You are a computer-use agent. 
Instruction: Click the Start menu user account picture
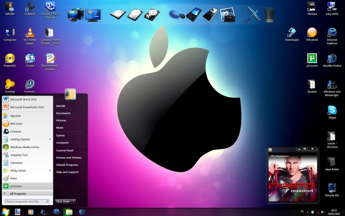click(71, 94)
